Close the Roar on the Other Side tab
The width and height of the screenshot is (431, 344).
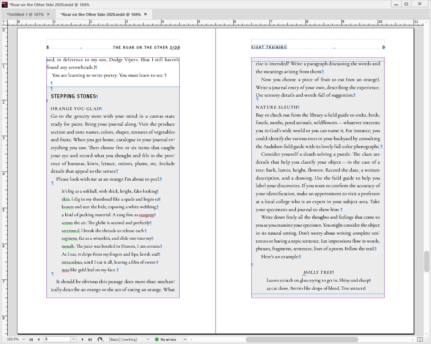pyautogui.click(x=146, y=14)
